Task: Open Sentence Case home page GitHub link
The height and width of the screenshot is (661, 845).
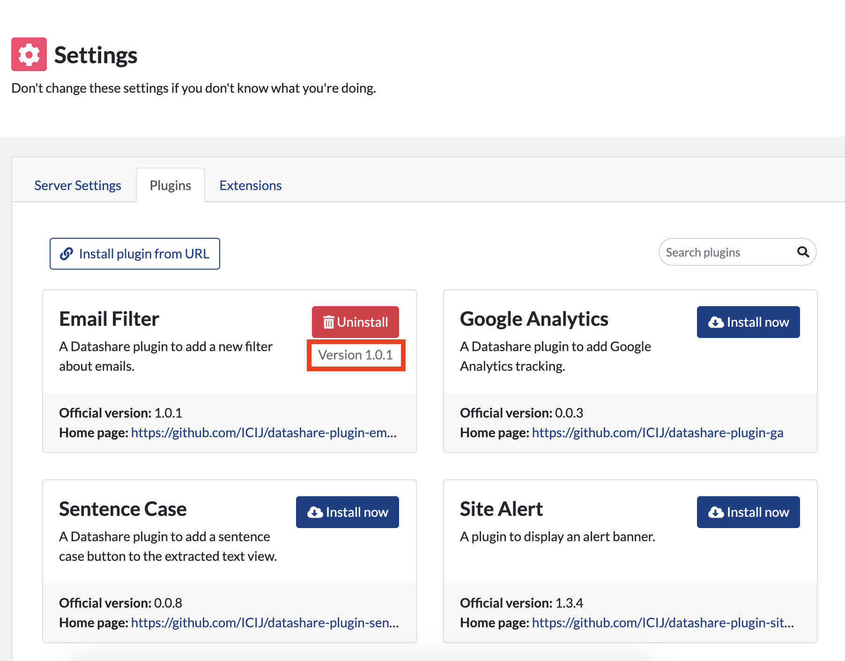Action: [x=265, y=623]
